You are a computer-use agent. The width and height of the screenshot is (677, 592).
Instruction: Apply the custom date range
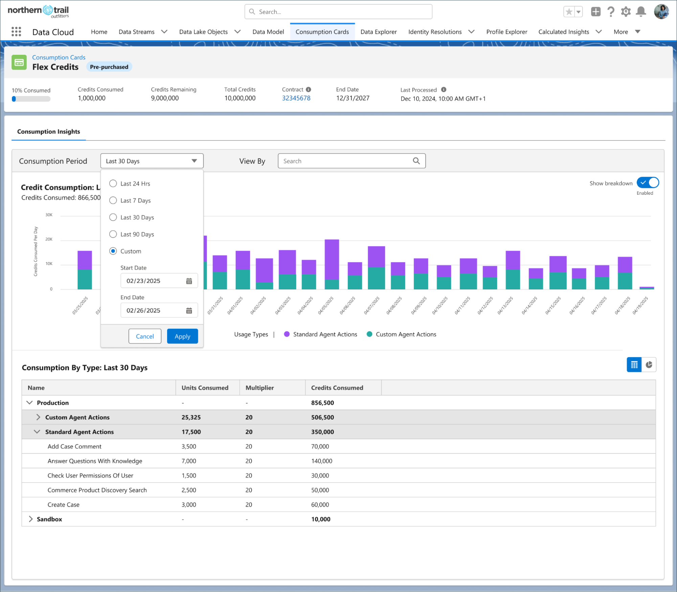click(182, 336)
